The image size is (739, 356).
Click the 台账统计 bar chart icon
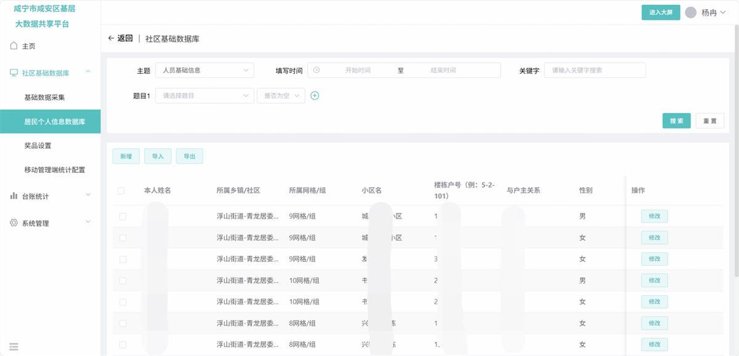tap(14, 196)
